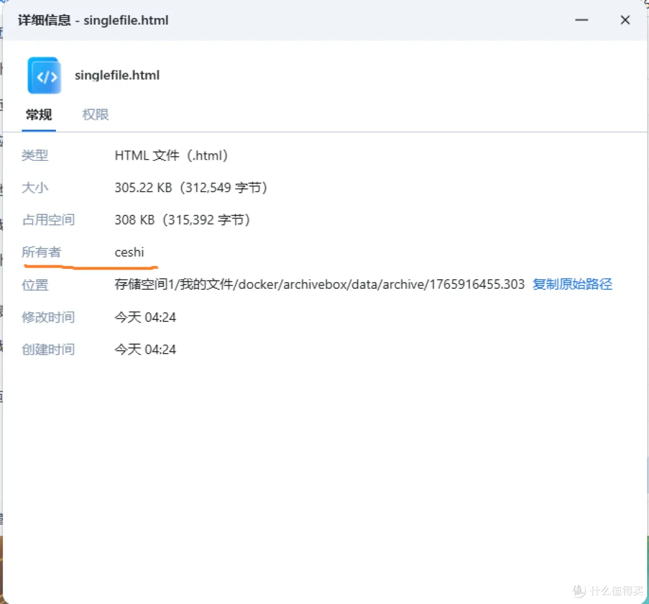Click the 大小 label

coord(35,188)
